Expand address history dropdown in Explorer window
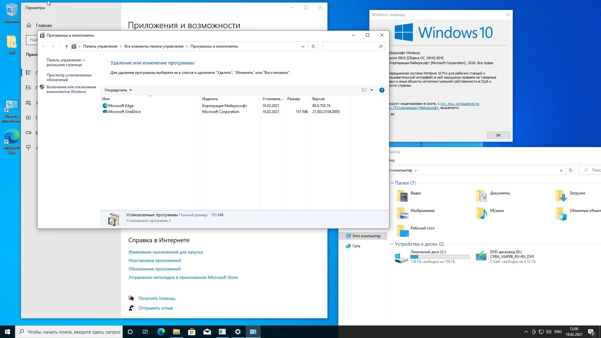Screen dimensions: 601x338 tap(561, 170)
